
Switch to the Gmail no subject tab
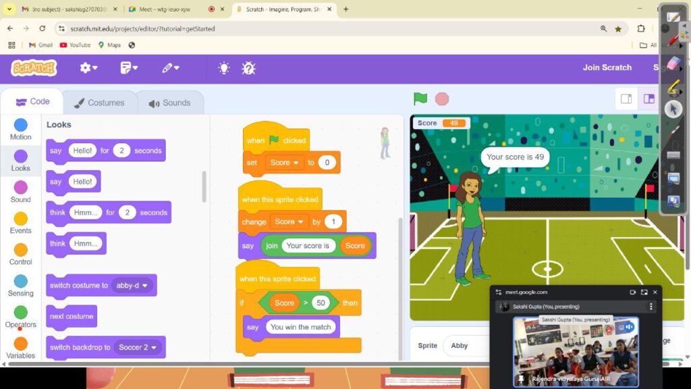click(70, 9)
